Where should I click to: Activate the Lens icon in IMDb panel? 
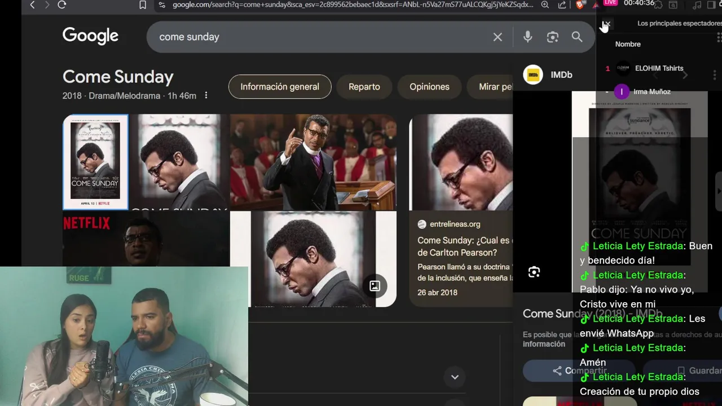click(534, 272)
